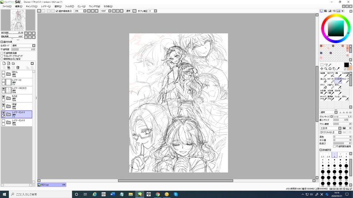Image resolution: width=353 pixels, height=198 pixels.
Task: Zoom in the canvas with the toolbar plus button
Action: click(x=93, y=11)
